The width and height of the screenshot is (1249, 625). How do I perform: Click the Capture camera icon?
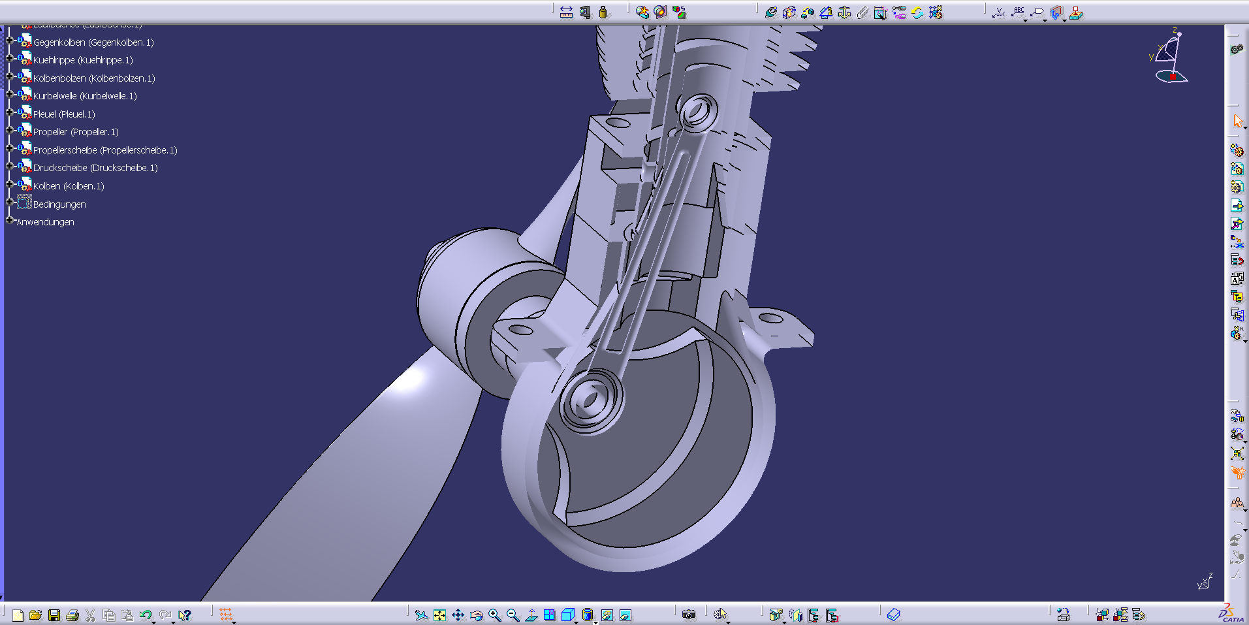689,615
